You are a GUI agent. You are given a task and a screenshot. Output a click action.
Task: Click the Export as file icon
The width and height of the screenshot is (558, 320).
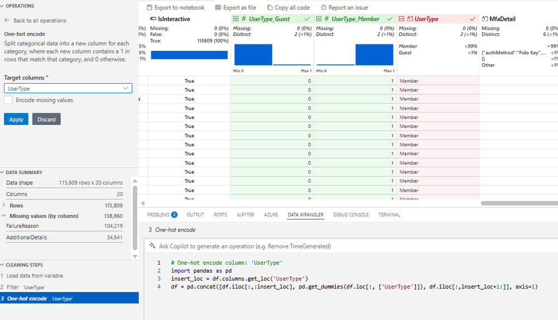218,8
